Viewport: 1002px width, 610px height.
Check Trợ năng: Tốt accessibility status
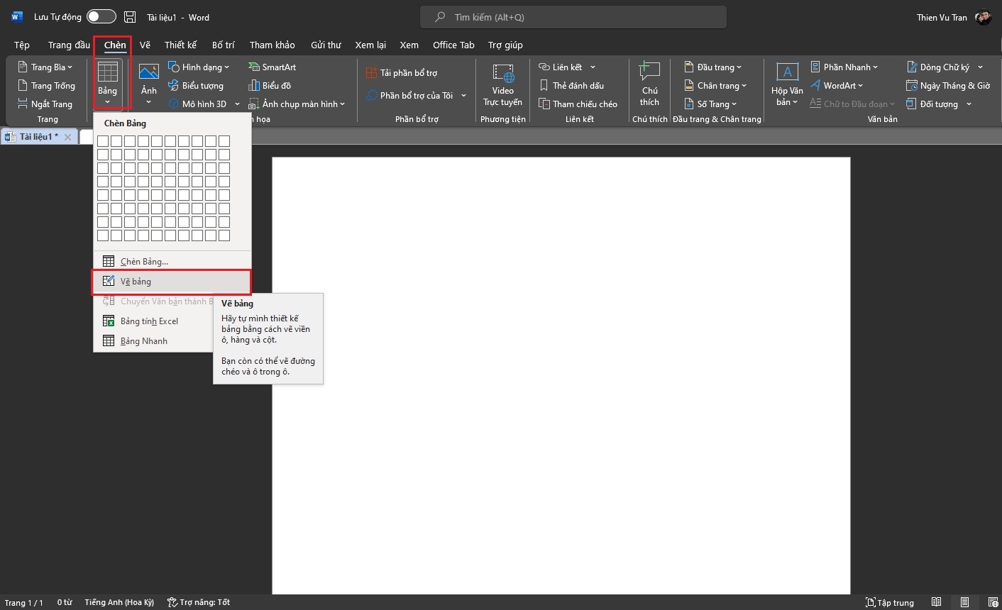[199, 603]
